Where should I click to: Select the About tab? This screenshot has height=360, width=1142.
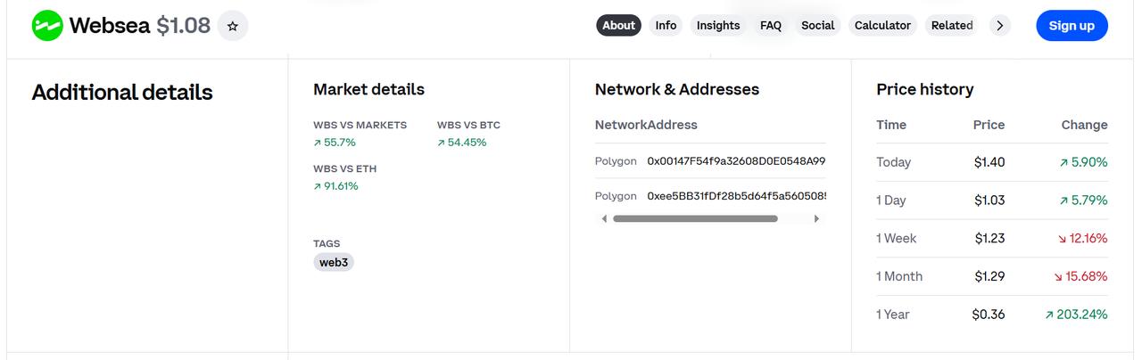[618, 25]
